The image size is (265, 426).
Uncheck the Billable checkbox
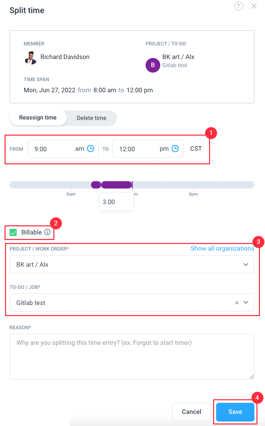(x=13, y=232)
